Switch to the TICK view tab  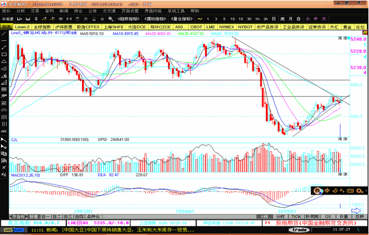click(296, 216)
